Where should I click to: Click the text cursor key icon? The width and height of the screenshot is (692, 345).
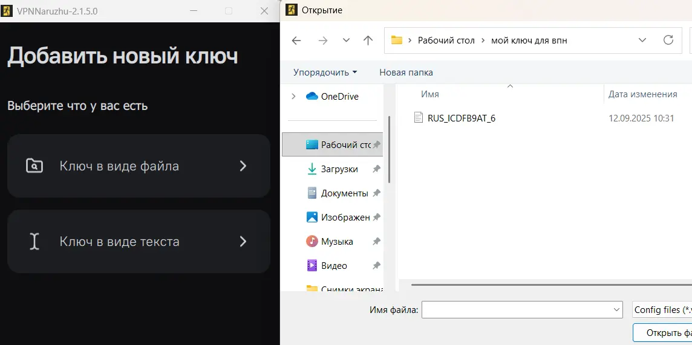(x=34, y=242)
